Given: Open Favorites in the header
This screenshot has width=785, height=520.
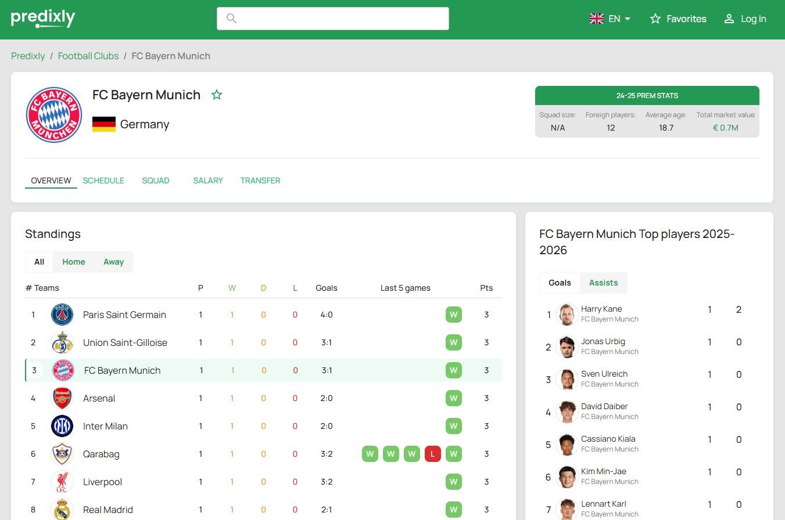Looking at the screenshot, I should pos(678,19).
